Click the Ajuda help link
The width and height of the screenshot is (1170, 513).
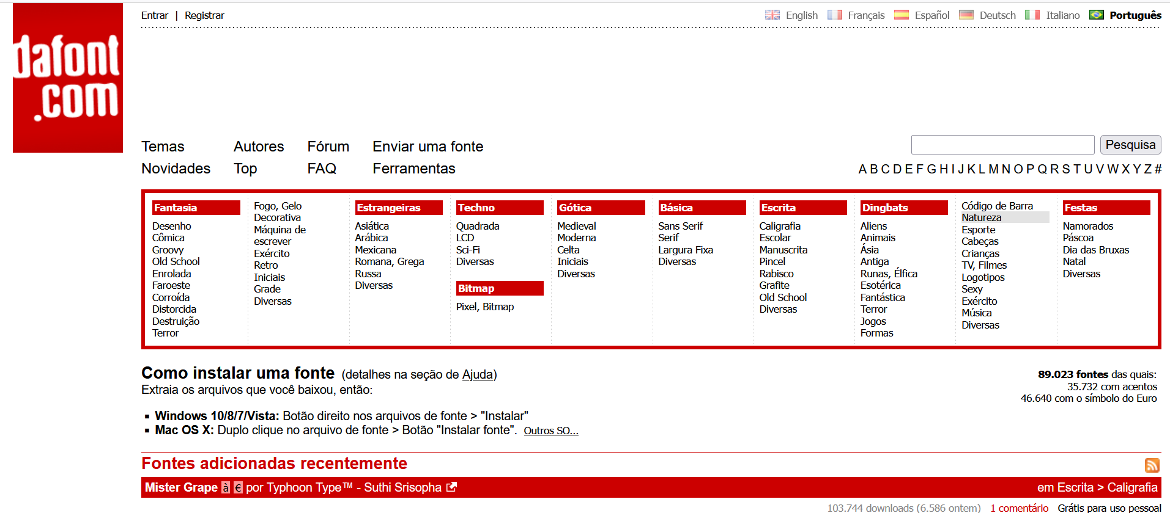tap(478, 374)
